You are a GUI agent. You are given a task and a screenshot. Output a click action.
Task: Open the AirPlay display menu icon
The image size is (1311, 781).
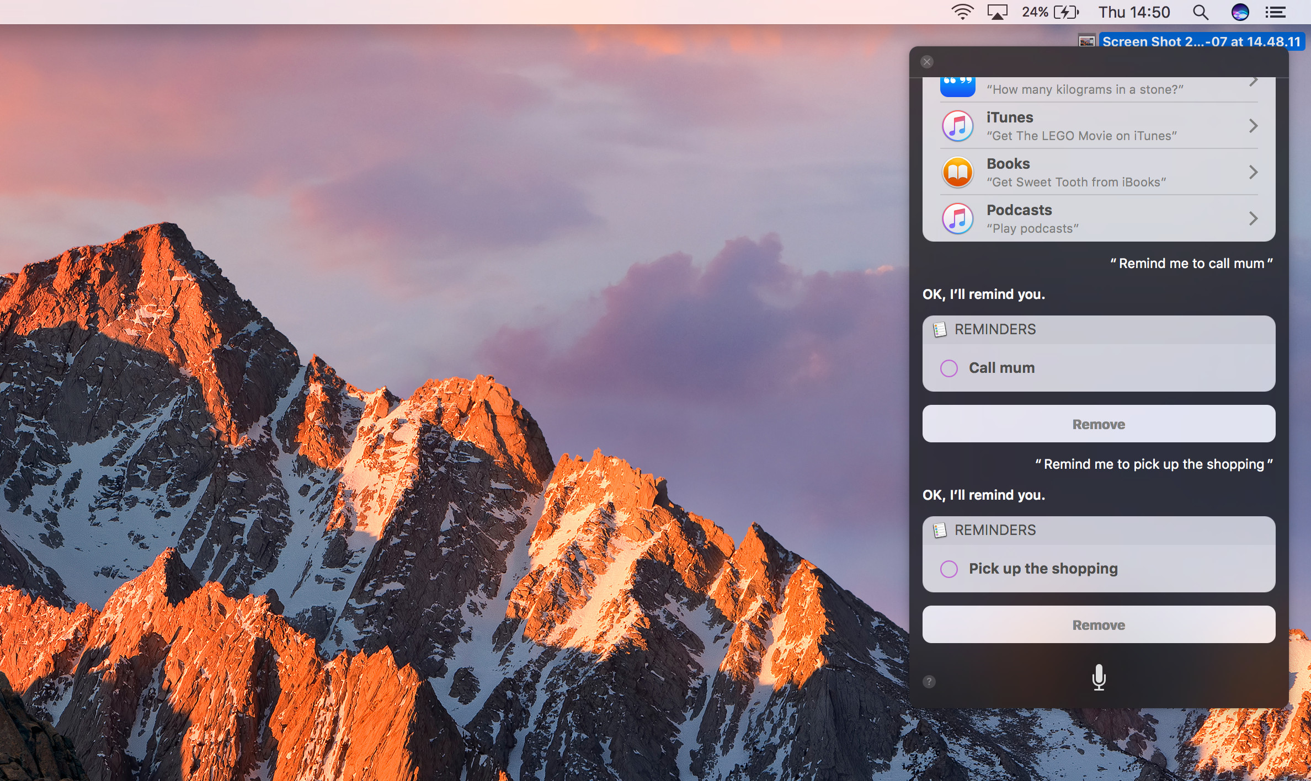click(x=997, y=12)
